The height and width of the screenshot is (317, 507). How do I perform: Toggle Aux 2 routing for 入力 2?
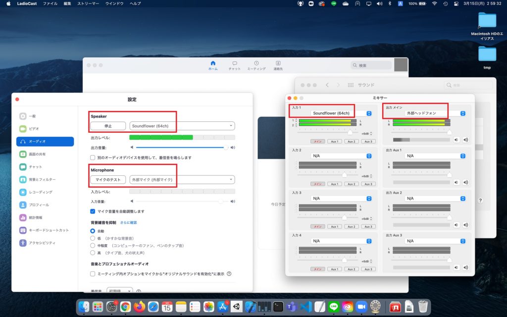[x=352, y=184]
